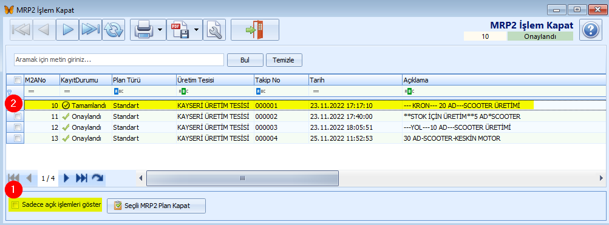Screen dimensions: 609x225
Task: Click Seçili MRP2 Plan Kapat button
Action: click(156, 206)
